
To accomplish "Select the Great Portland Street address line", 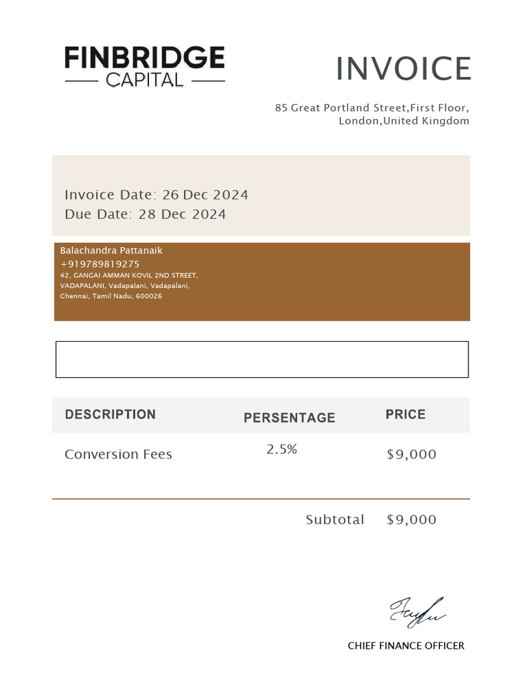I will tap(372, 108).
